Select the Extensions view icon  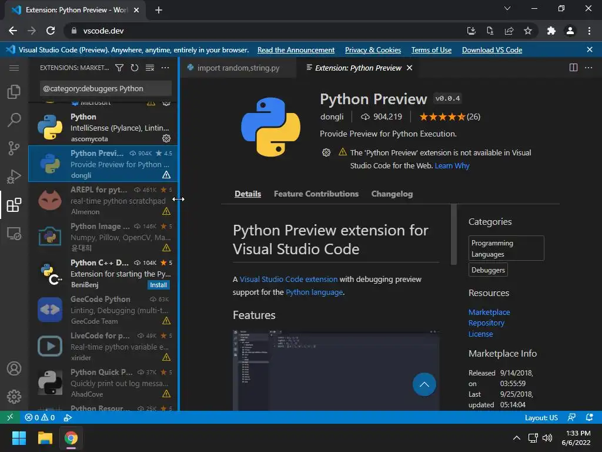(x=14, y=205)
